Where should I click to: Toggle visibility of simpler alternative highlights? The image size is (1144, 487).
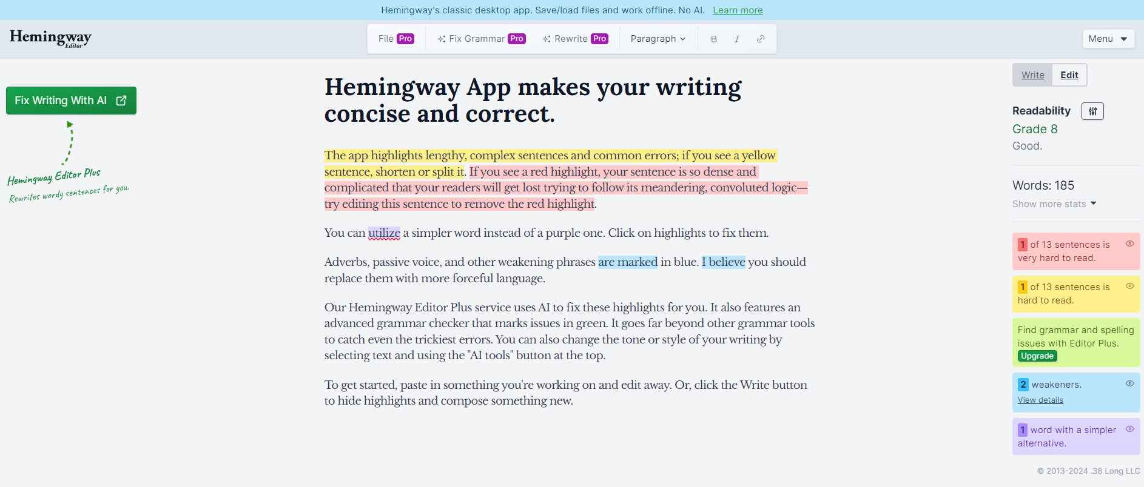pyautogui.click(x=1130, y=429)
